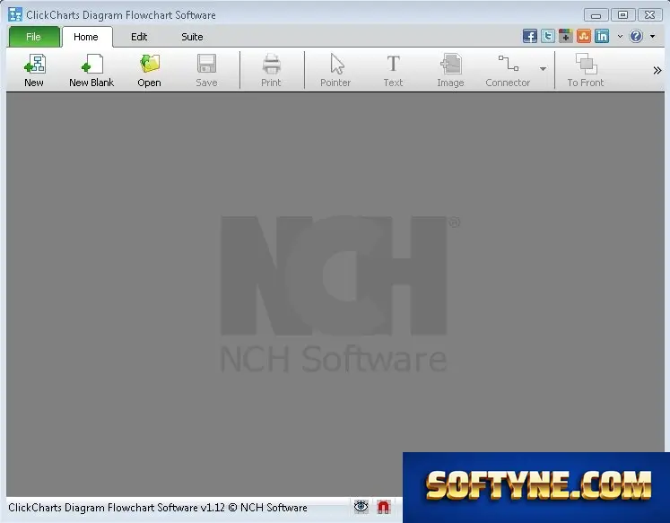The width and height of the screenshot is (670, 523).
Task: Switch to the Edit tab
Action: click(x=139, y=37)
